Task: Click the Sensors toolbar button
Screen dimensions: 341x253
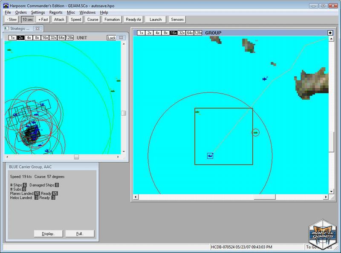Action: 177,20
